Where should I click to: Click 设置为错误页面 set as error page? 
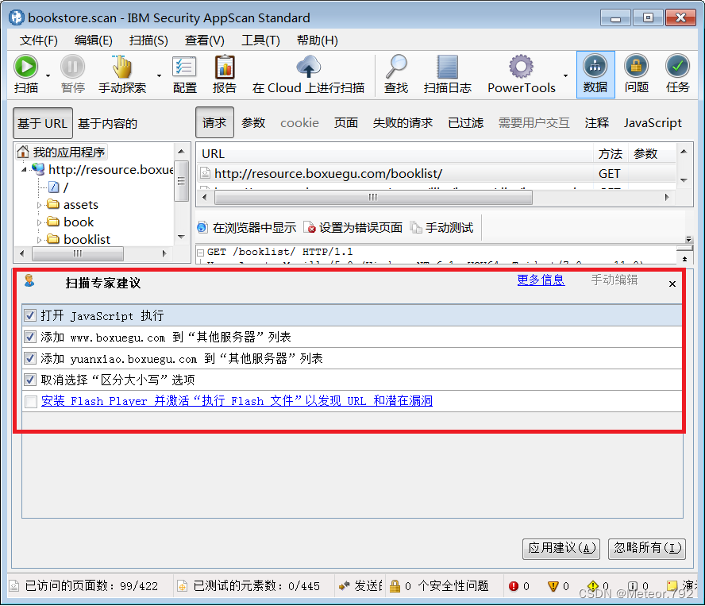click(x=353, y=228)
